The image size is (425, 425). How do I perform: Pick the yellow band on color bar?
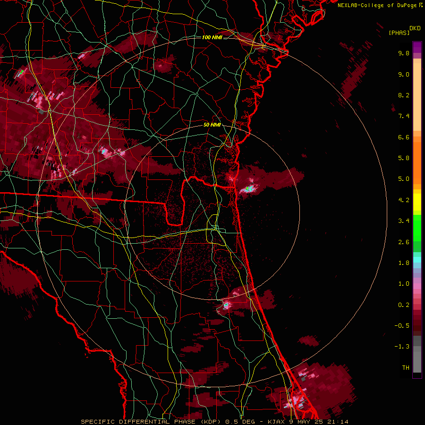417,202
